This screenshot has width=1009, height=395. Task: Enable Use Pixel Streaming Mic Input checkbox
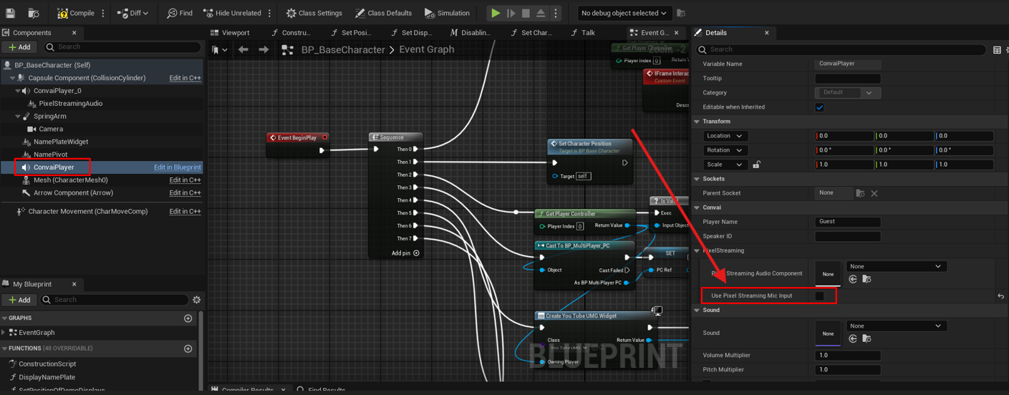click(x=819, y=296)
